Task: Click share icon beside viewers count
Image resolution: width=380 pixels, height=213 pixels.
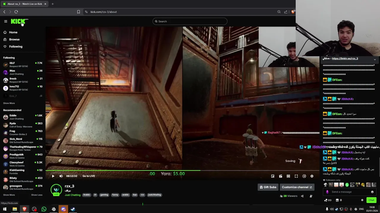Action: 302,196
